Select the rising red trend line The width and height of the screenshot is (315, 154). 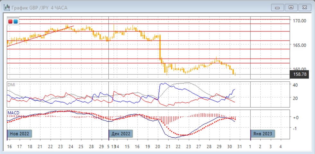[x=39, y=36]
